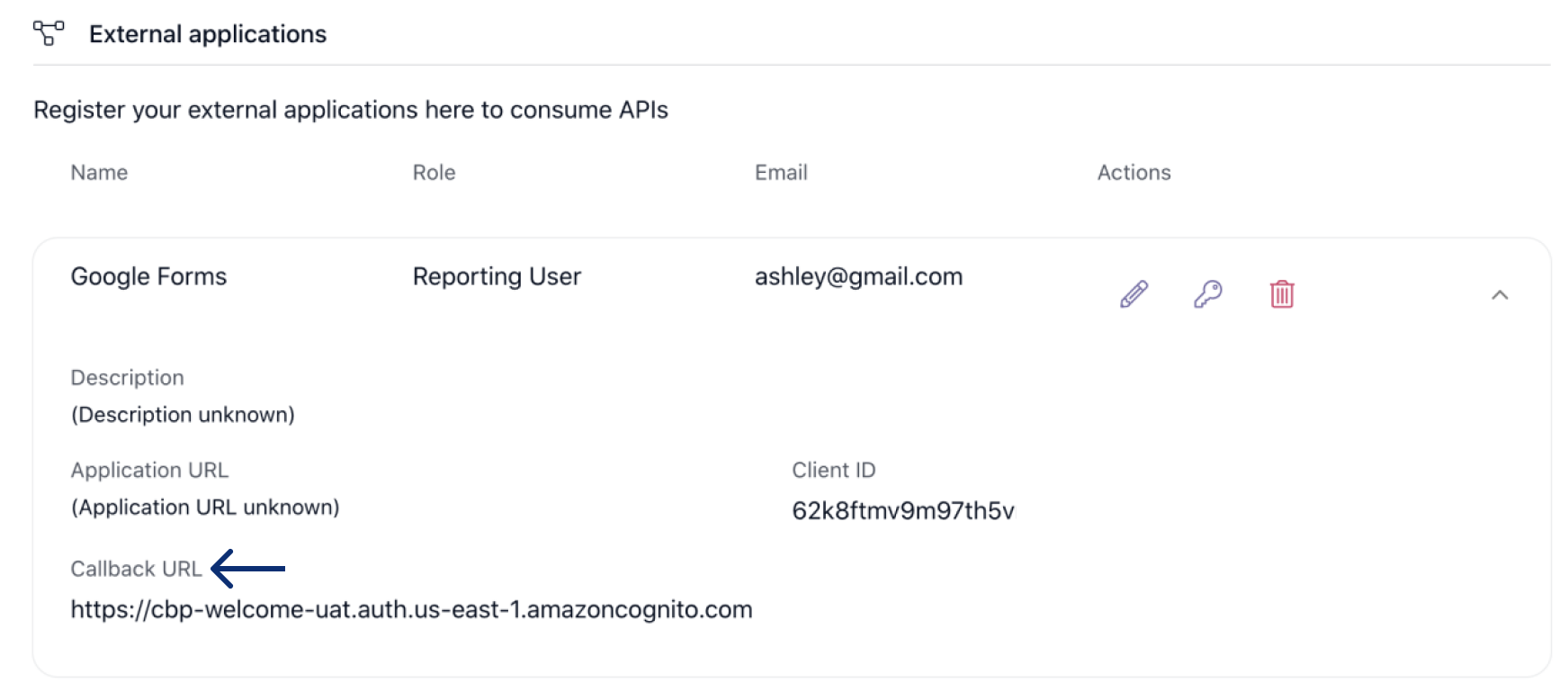Screen dimensions: 1568x683
Task: Click the pencil edit icon for Google Forms
Action: click(1133, 294)
